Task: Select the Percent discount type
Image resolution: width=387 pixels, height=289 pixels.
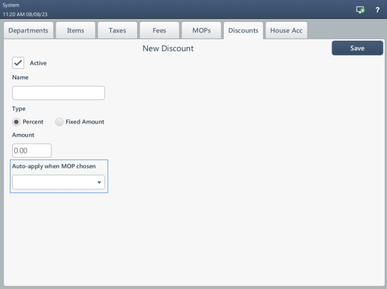Action: (16, 122)
